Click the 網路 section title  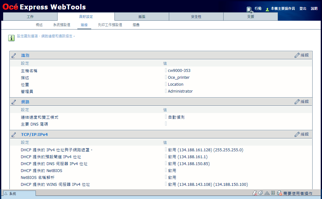point(25,102)
